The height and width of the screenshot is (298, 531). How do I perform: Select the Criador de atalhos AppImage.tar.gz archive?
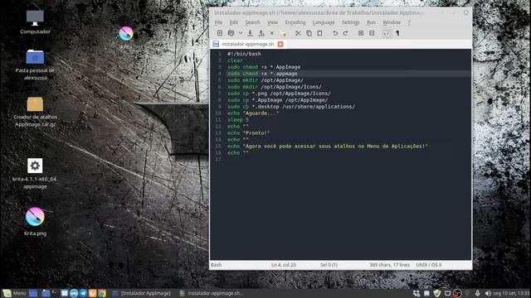(x=35, y=112)
